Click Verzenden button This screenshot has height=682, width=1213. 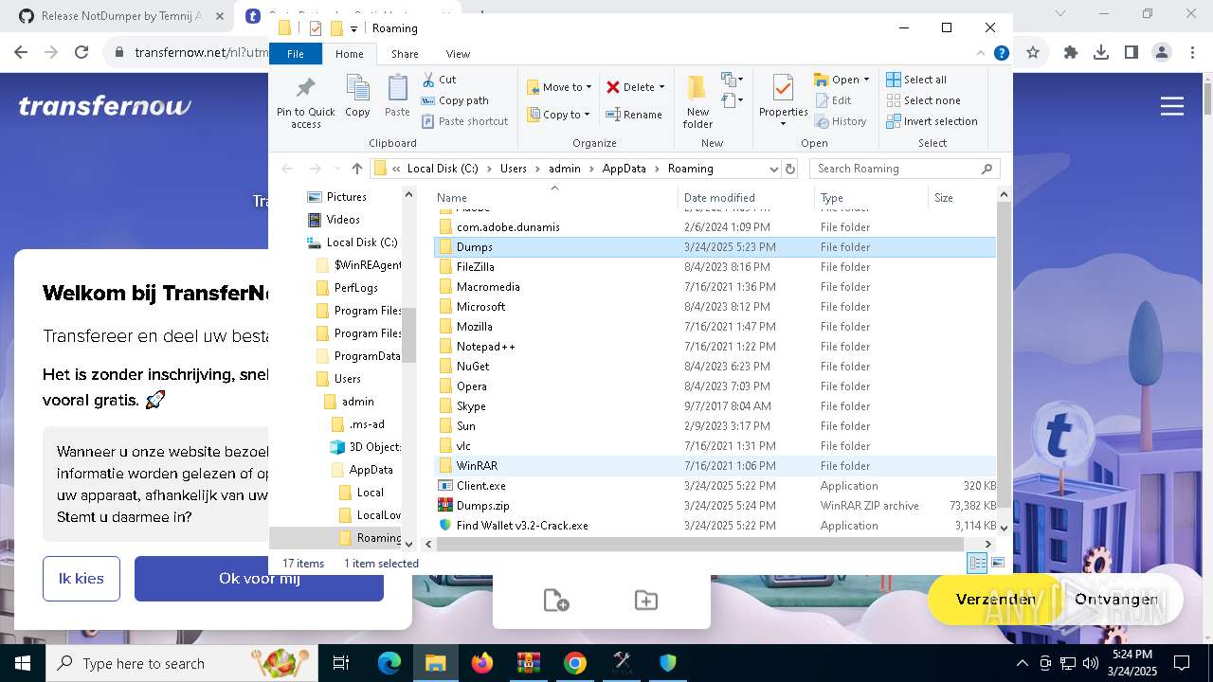click(996, 599)
